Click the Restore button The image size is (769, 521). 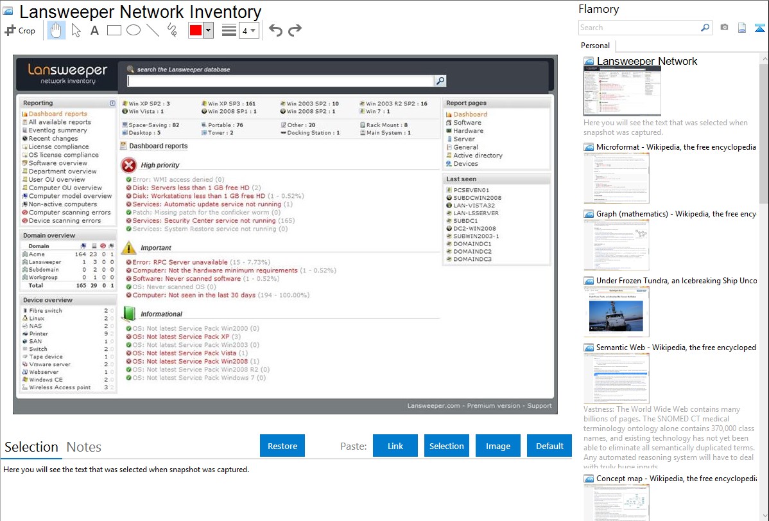coord(282,446)
